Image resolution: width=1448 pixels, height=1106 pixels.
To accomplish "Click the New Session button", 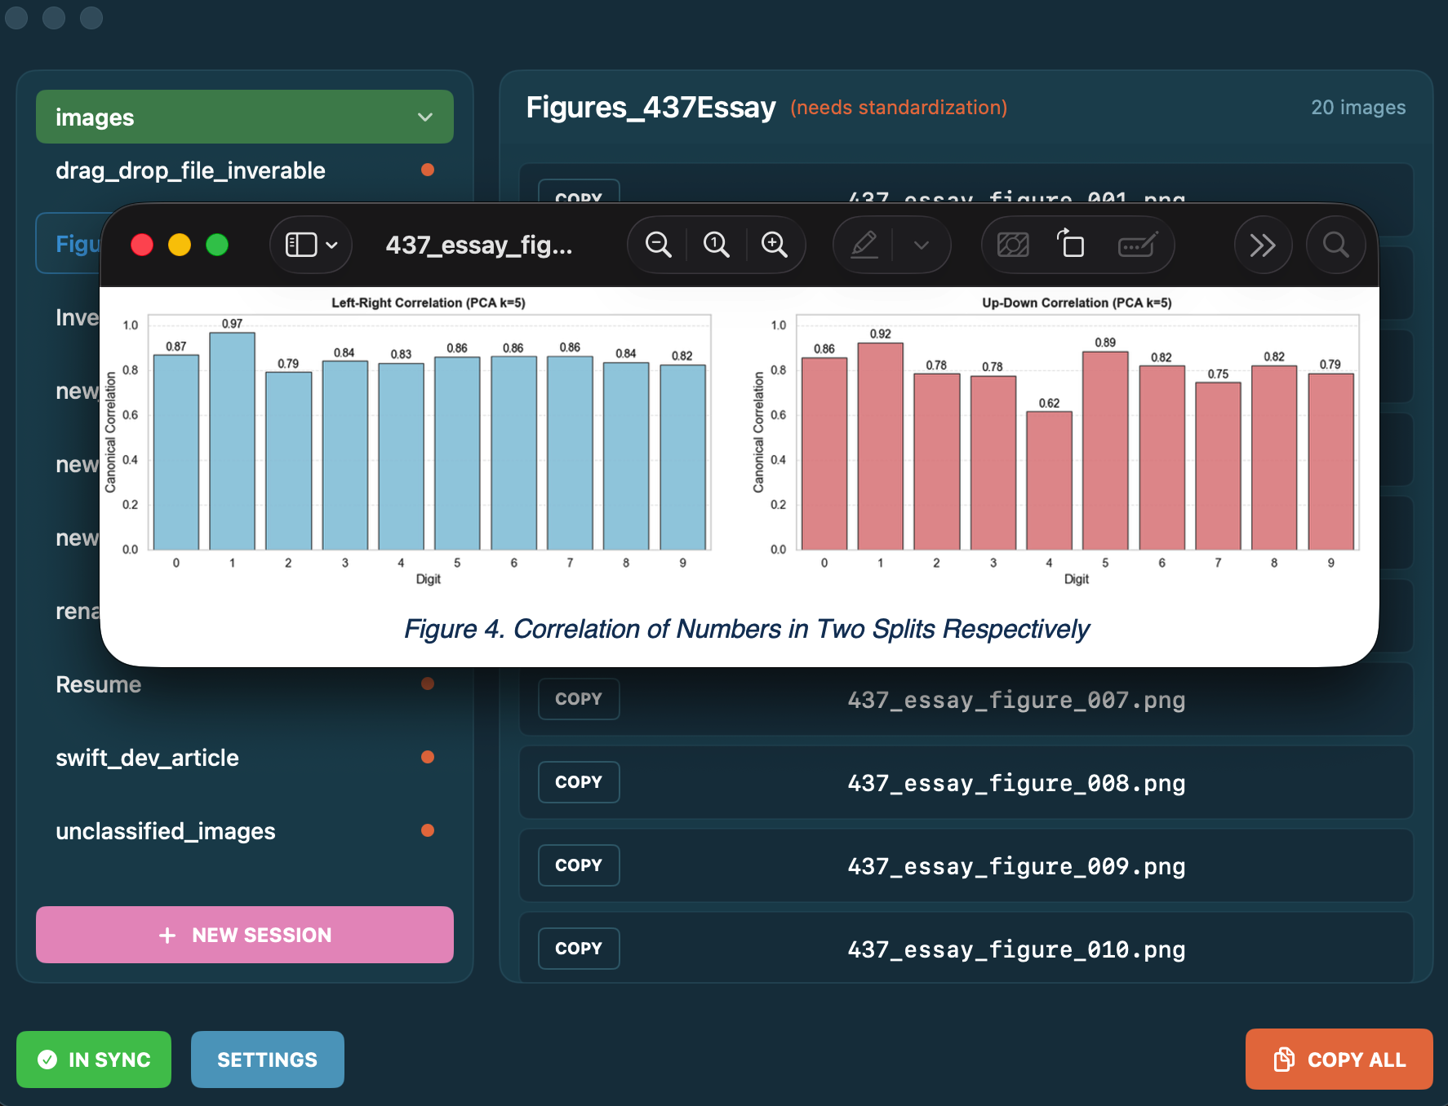I will [x=245, y=935].
